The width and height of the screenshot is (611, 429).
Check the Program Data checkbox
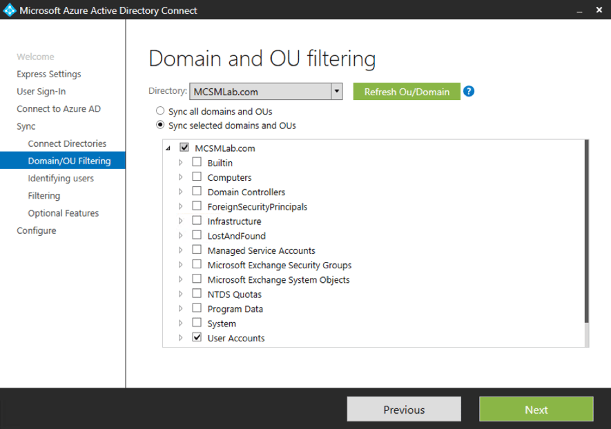tap(197, 308)
